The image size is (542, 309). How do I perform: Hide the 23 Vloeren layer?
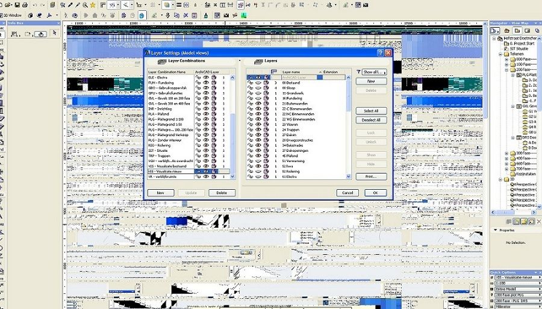pyautogui.click(x=258, y=125)
